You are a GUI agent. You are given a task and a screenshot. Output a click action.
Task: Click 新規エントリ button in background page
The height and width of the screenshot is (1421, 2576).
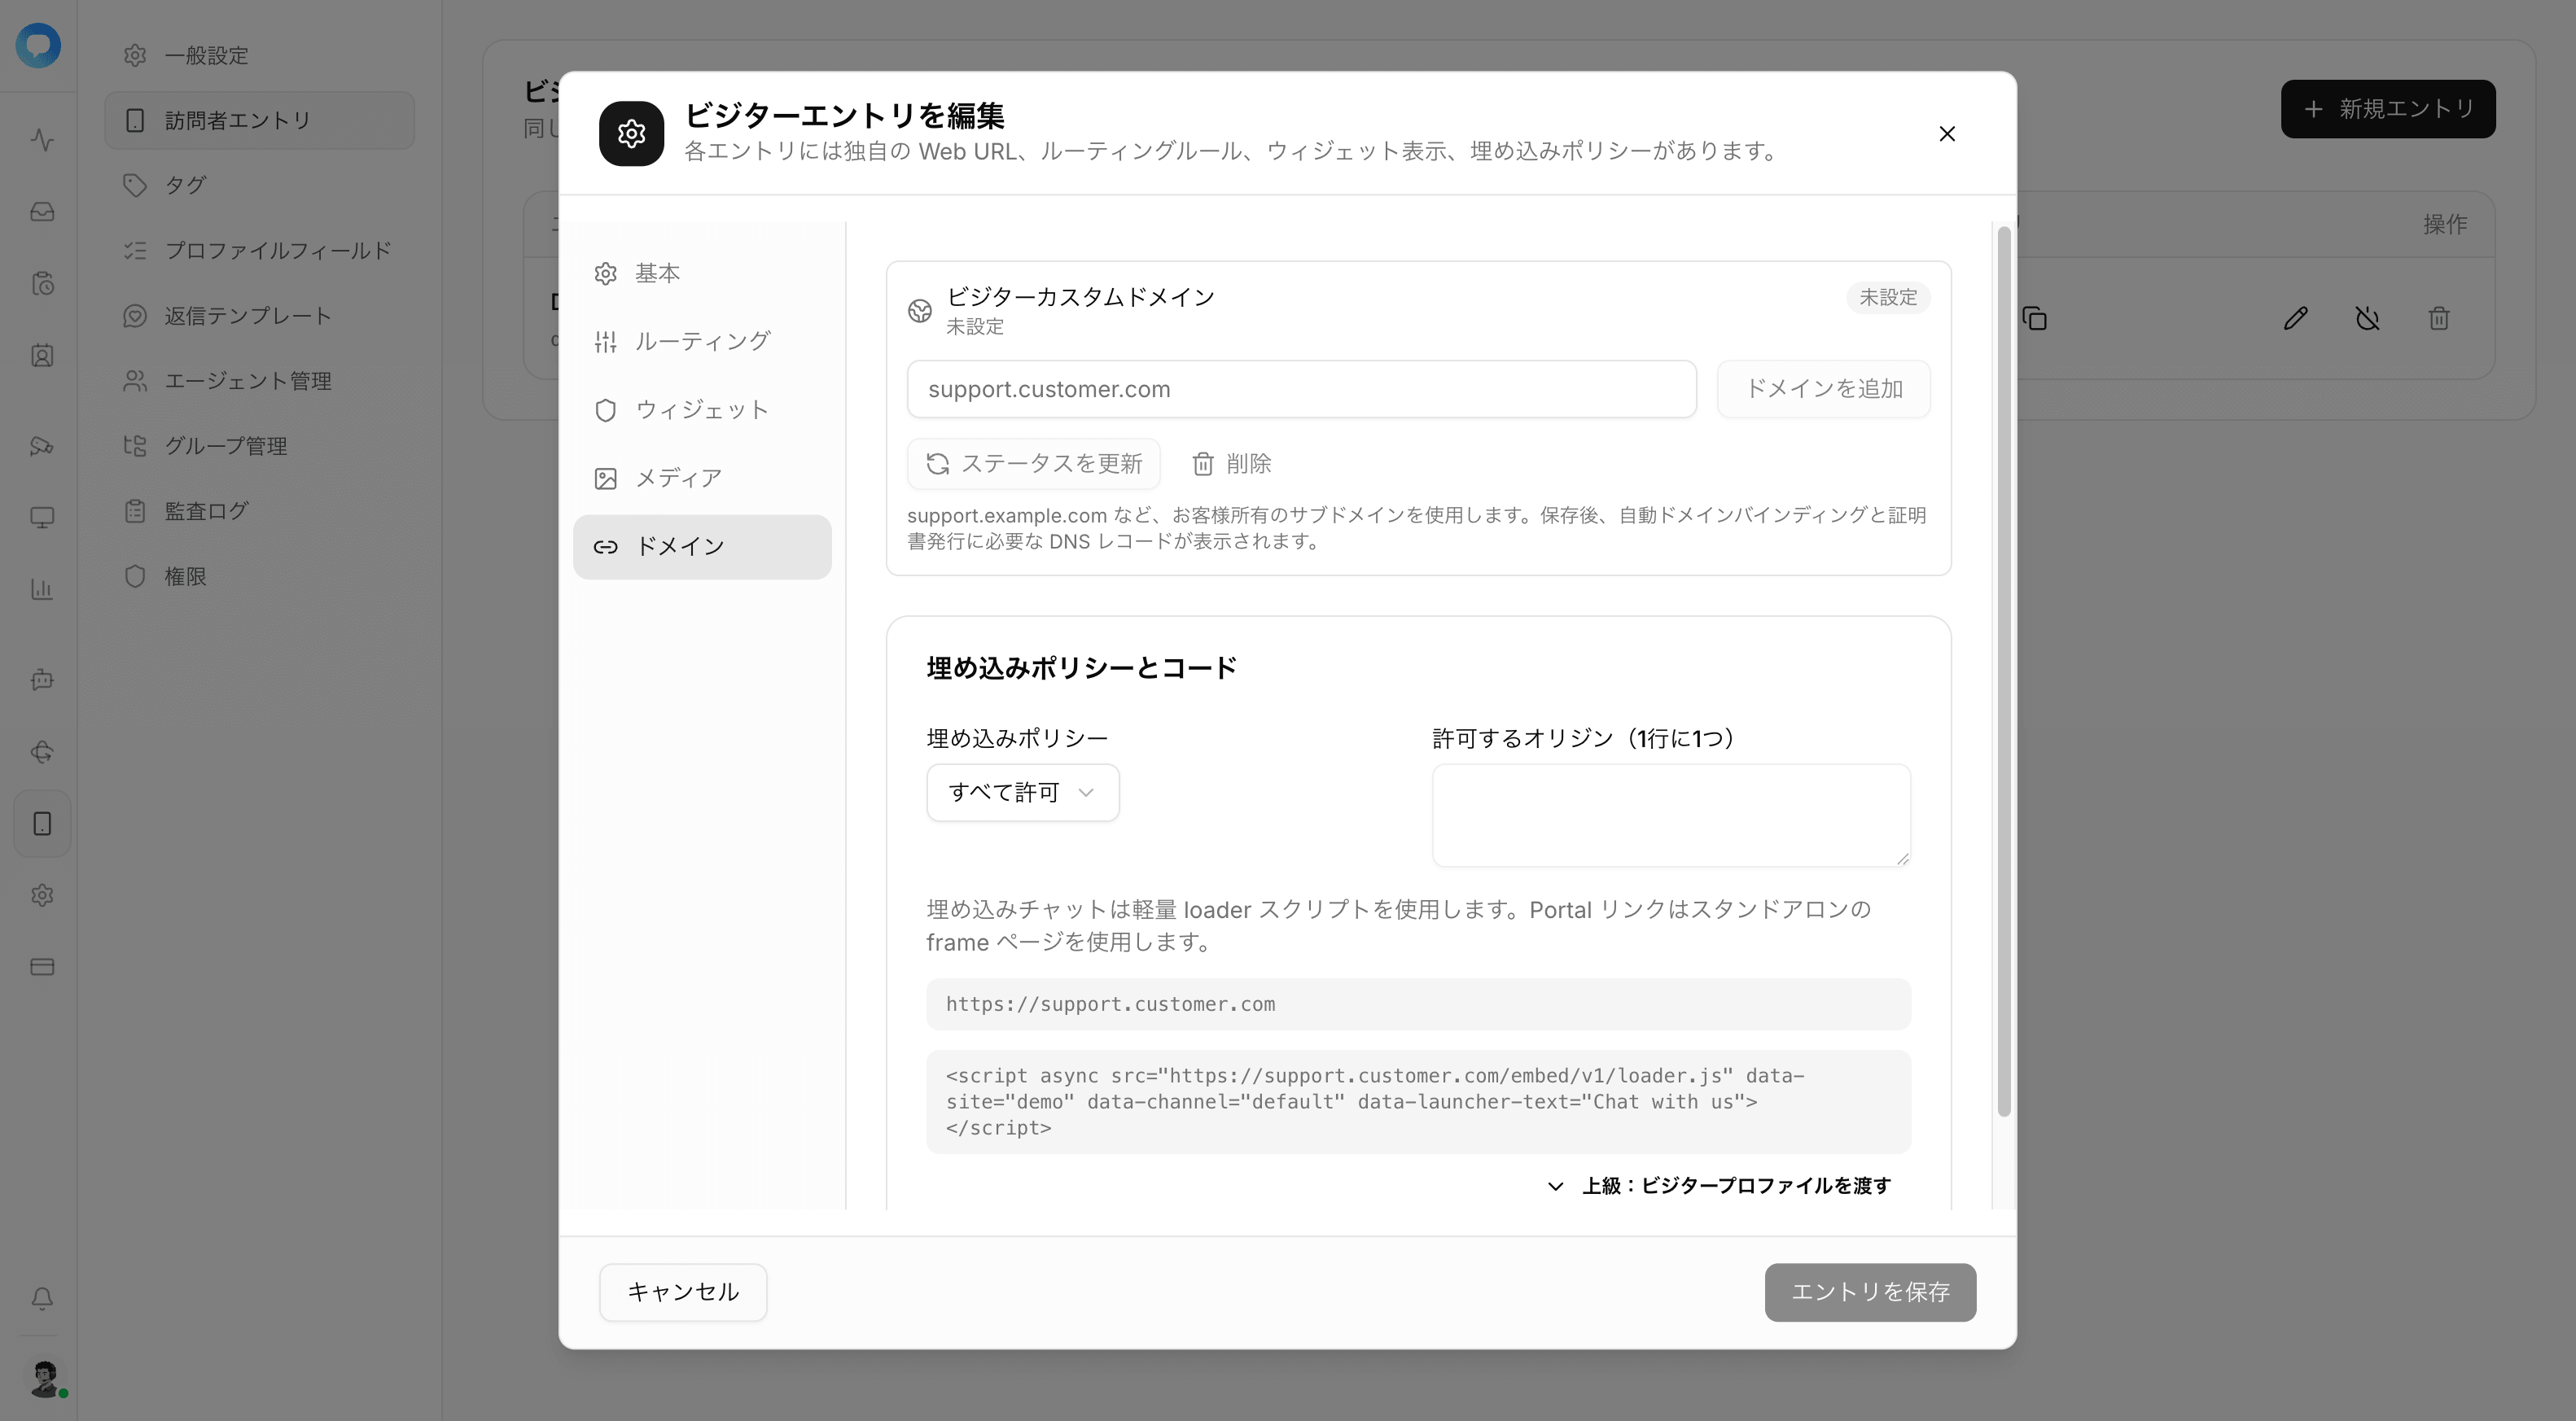tap(2388, 109)
